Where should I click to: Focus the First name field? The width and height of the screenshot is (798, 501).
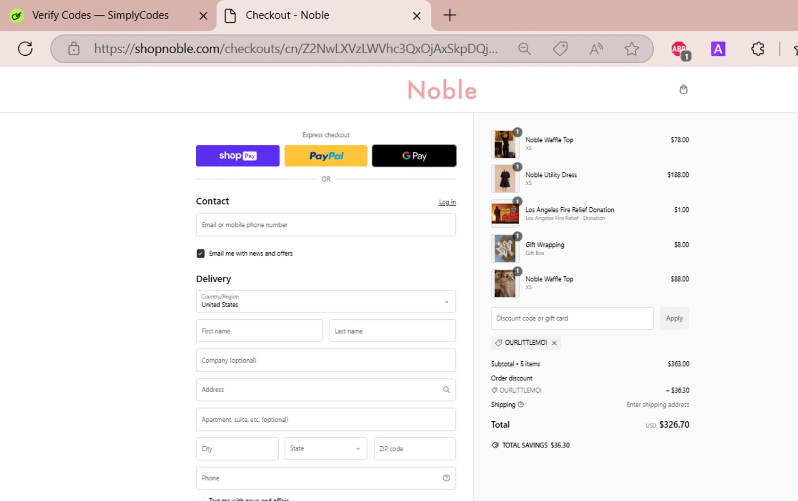(x=260, y=331)
